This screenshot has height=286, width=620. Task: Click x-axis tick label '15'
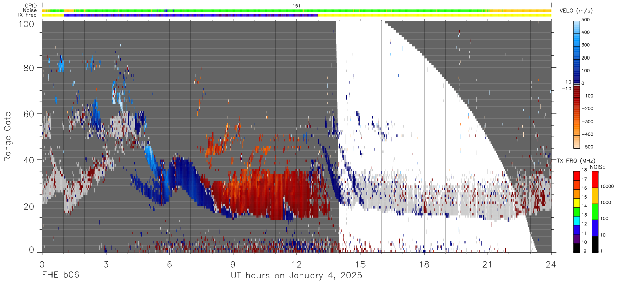(x=360, y=264)
